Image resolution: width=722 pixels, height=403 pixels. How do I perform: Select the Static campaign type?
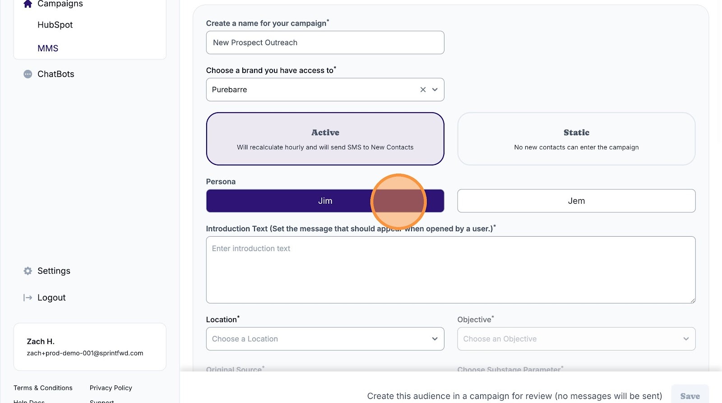[x=576, y=139]
